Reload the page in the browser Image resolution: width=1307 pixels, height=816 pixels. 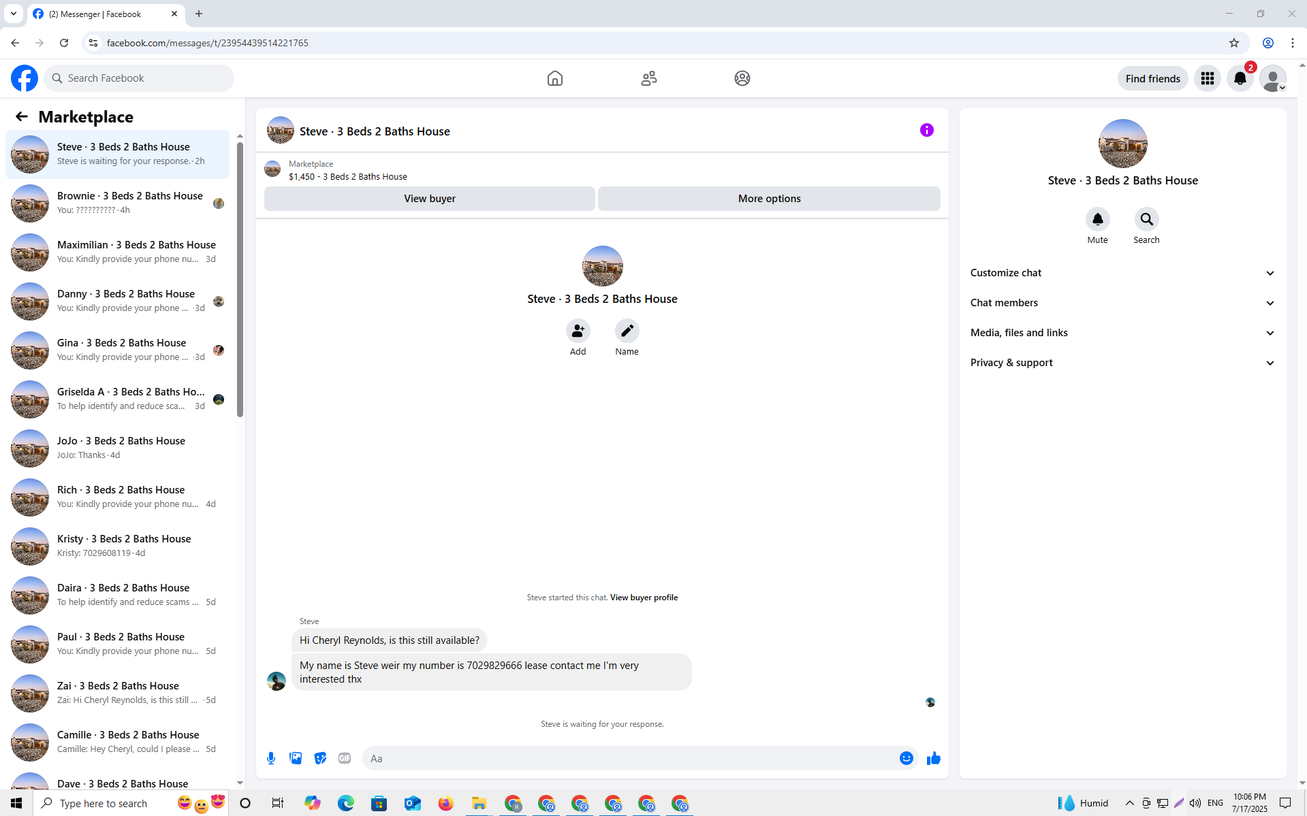(x=64, y=43)
